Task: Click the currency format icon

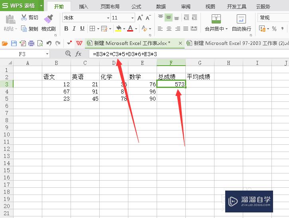Action: [262, 29]
